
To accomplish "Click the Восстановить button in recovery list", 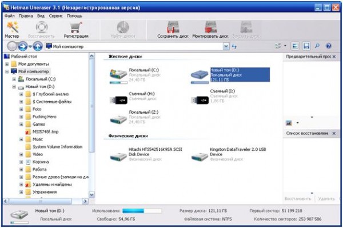I will pyautogui.click(x=298, y=199).
